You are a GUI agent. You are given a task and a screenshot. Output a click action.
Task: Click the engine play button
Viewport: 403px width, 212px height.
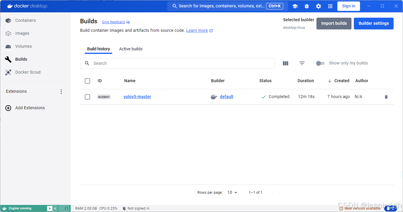click(50, 208)
